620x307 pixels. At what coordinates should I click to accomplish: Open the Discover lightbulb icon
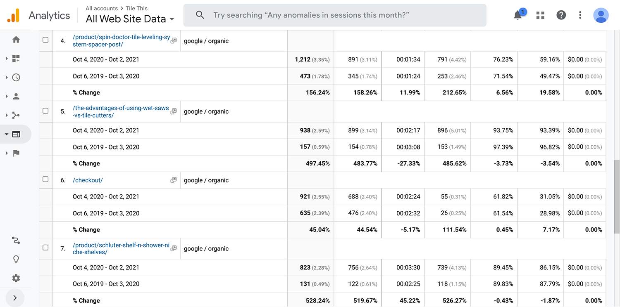click(x=16, y=259)
